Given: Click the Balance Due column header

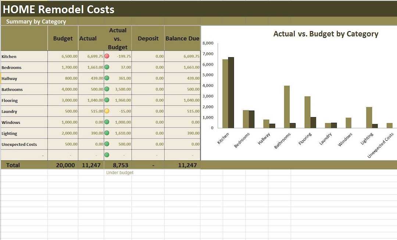Looking at the screenshot, I should pos(182,38).
